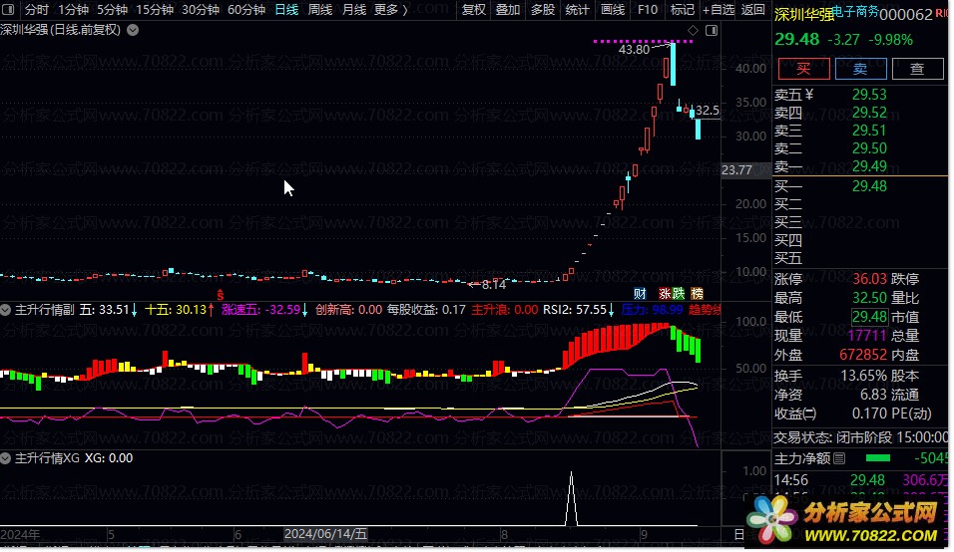Select the 日线 daily chart tab
Viewport: 954px width, 552px height.
click(286, 10)
